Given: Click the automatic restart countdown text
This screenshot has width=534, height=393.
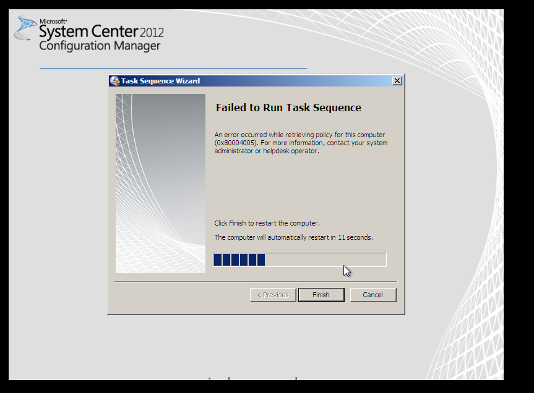Looking at the screenshot, I should [x=293, y=237].
